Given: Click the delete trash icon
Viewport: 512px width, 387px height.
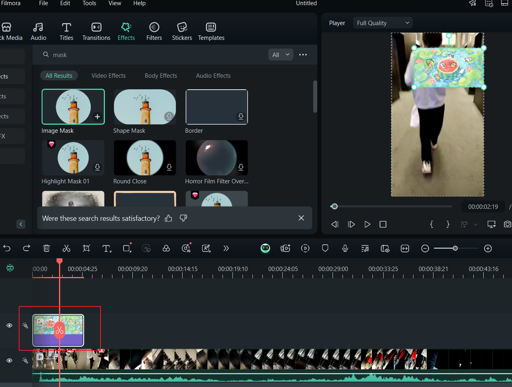Looking at the screenshot, I should click(46, 249).
